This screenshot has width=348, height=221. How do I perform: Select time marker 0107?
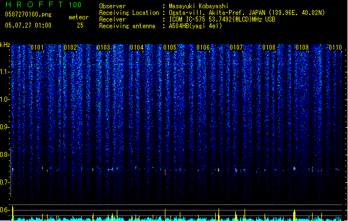tap(236, 48)
